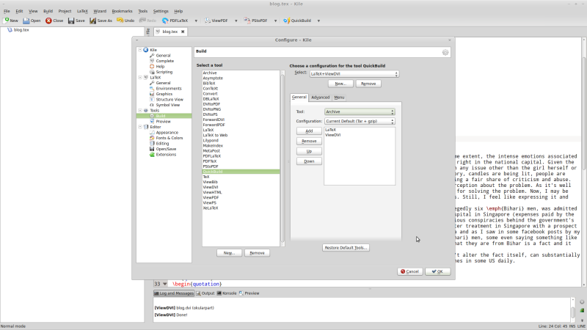Click the tool list vertical scrollbar
587x330 pixels.
point(282,157)
